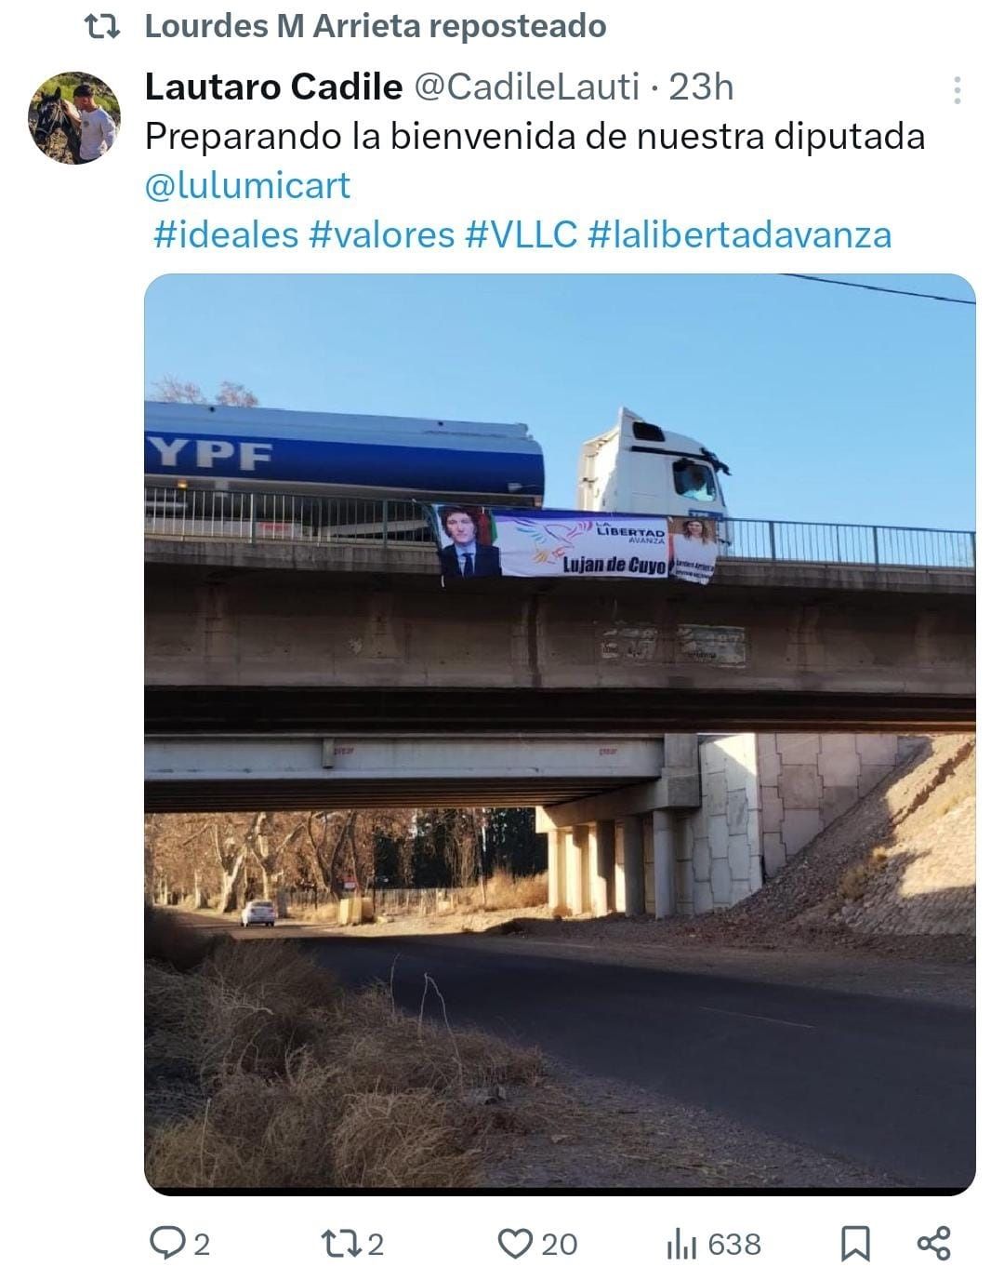Click the 23h timestamp
The image size is (1004, 1280).
click(x=701, y=87)
